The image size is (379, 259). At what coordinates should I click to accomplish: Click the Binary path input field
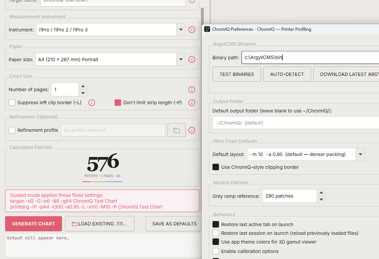pyautogui.click(x=310, y=57)
